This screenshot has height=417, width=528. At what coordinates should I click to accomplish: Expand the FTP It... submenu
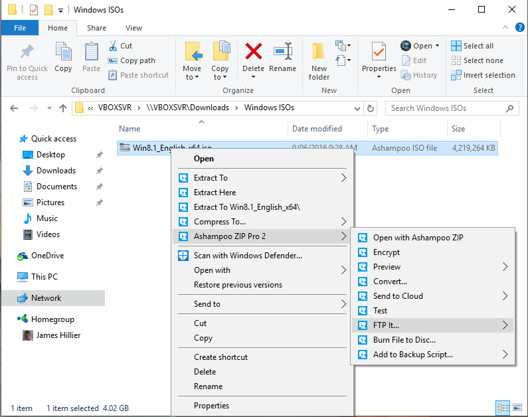pos(505,325)
